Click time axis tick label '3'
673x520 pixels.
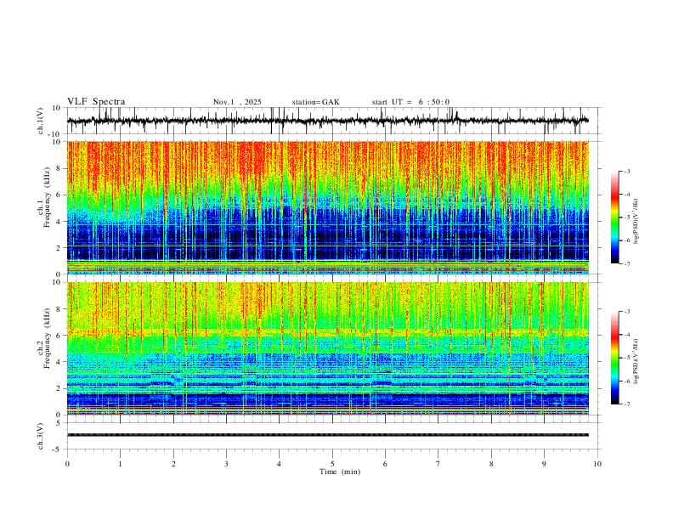coord(226,464)
